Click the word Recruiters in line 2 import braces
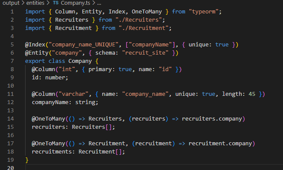The width and height of the screenshot is (283, 170). point(72,20)
